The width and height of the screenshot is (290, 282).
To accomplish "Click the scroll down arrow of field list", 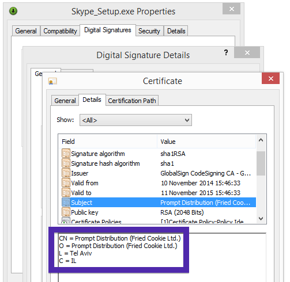I will pos(261,218).
